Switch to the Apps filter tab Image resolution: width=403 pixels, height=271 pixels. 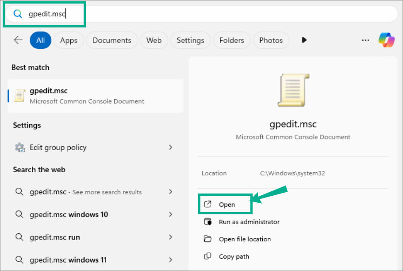[x=69, y=40]
